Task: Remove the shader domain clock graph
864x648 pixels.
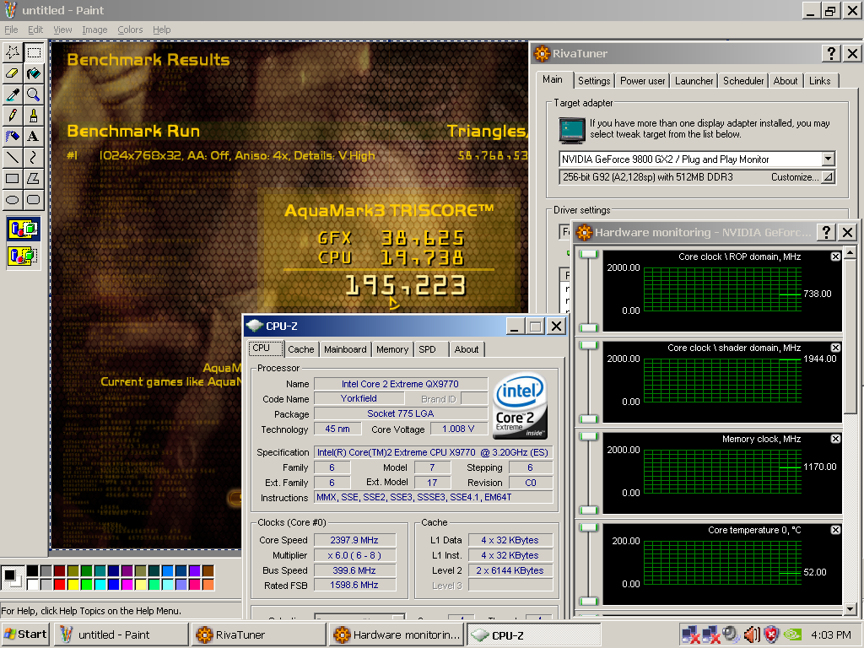Action: click(x=835, y=348)
